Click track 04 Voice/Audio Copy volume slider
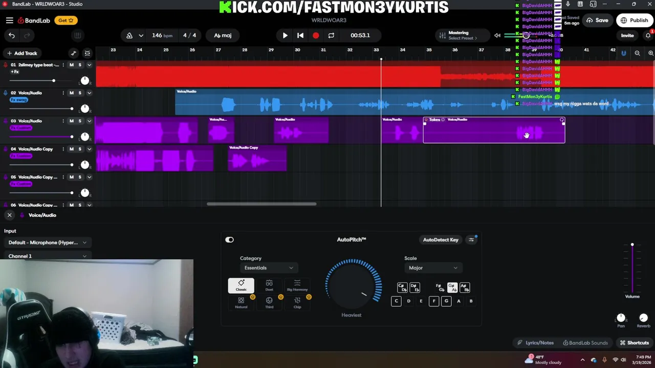Screen dimensions: 655x368 [42, 165]
